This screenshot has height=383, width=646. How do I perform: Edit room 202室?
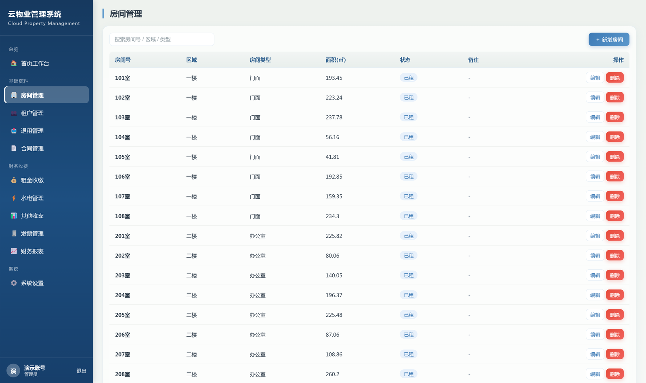pyautogui.click(x=595, y=256)
